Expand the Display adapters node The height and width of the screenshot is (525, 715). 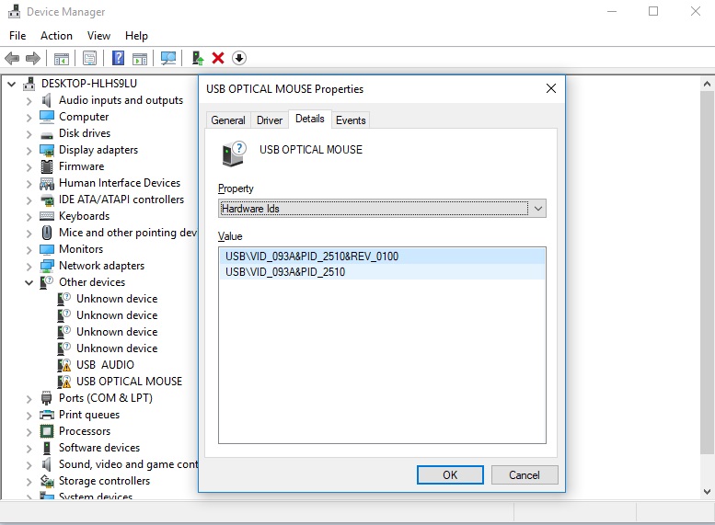click(x=29, y=151)
